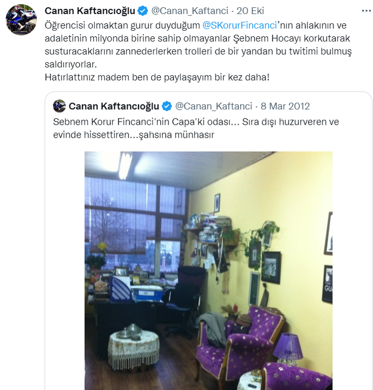This screenshot has height=390, width=373.
Task: Click the small avatar inside the quoted tweet
Action: click(x=59, y=106)
